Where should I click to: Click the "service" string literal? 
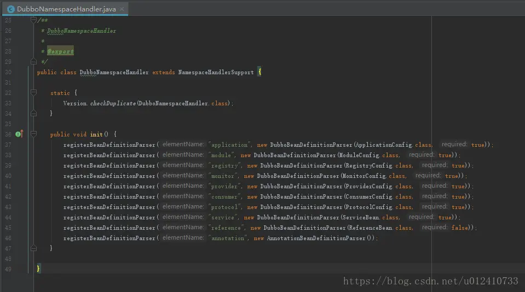223,217
